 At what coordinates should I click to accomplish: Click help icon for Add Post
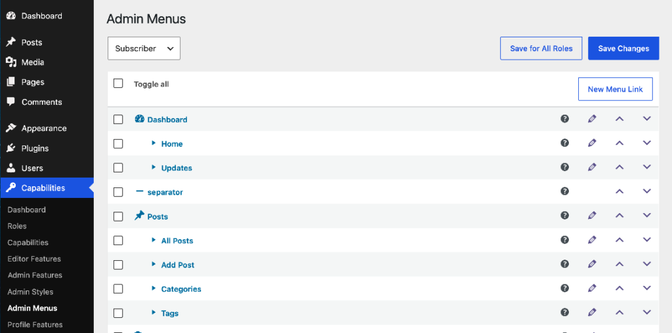564,264
